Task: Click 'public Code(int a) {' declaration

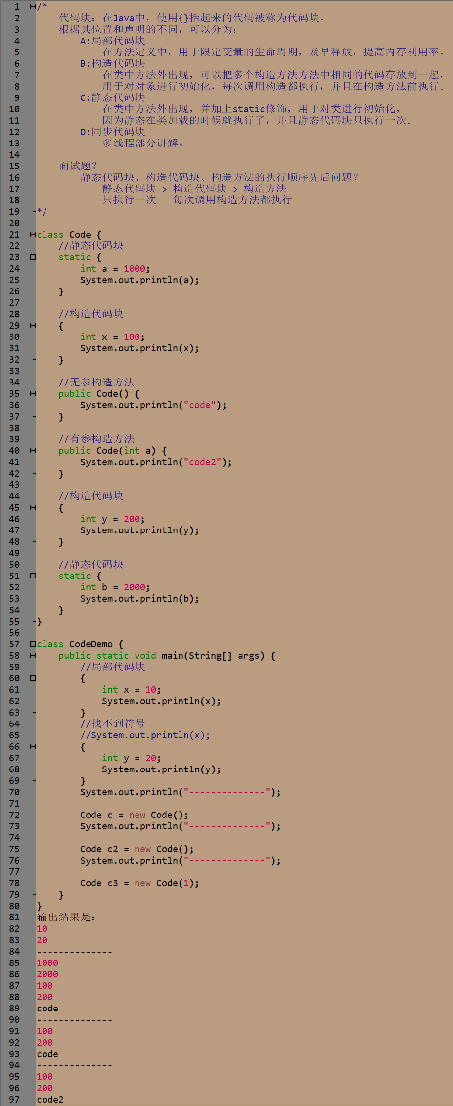Action: 112,451
